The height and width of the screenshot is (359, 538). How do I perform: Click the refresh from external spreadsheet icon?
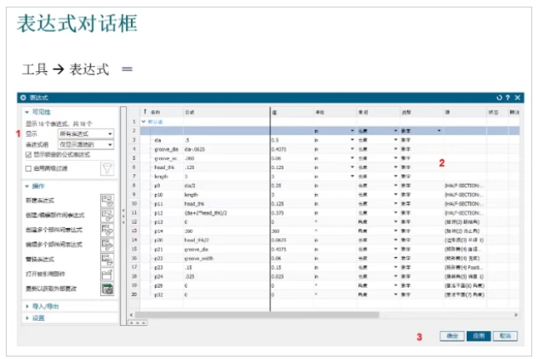107,289
